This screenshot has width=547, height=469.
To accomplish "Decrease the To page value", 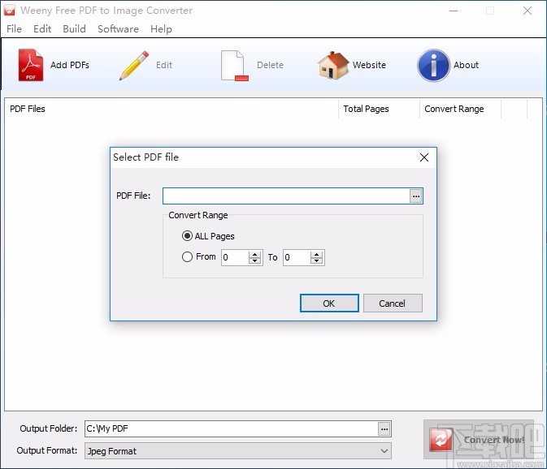I will (x=316, y=260).
